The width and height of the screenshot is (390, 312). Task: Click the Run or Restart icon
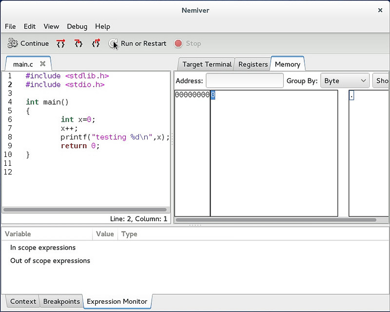click(113, 43)
